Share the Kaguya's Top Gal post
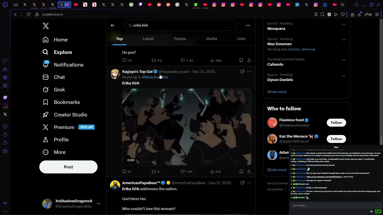This screenshot has width=383, height=215. [249, 171]
